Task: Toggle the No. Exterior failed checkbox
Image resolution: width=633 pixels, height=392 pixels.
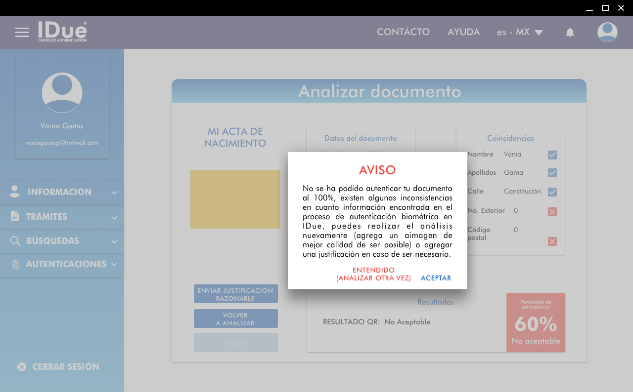Action: pos(552,212)
